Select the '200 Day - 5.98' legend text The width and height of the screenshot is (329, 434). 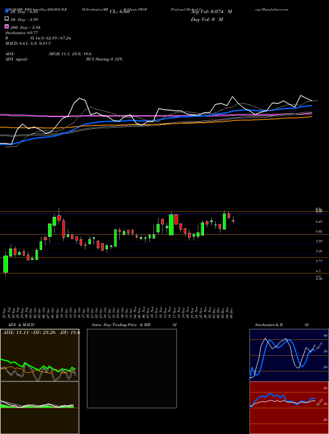point(25,27)
